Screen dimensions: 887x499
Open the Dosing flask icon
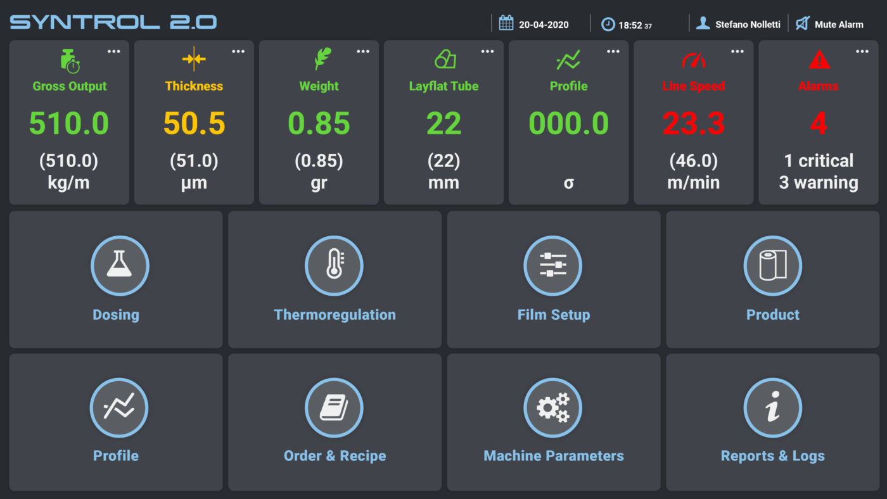(120, 266)
